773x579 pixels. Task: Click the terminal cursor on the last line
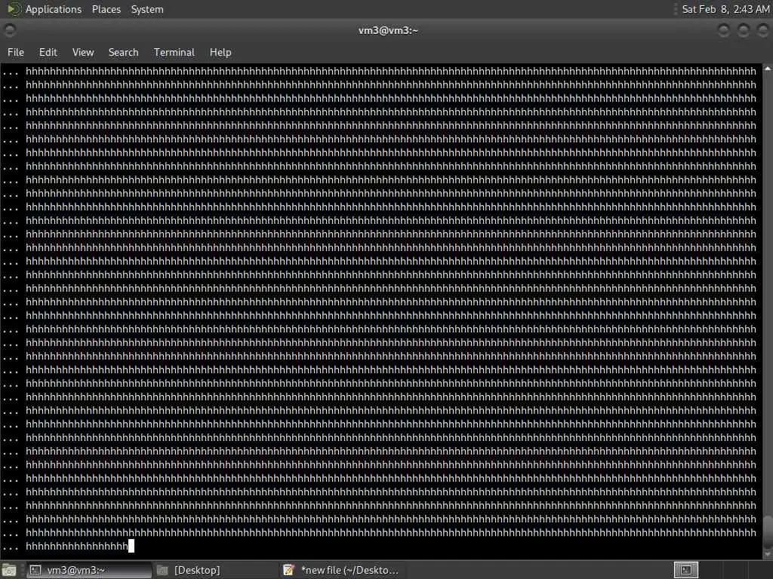point(131,546)
